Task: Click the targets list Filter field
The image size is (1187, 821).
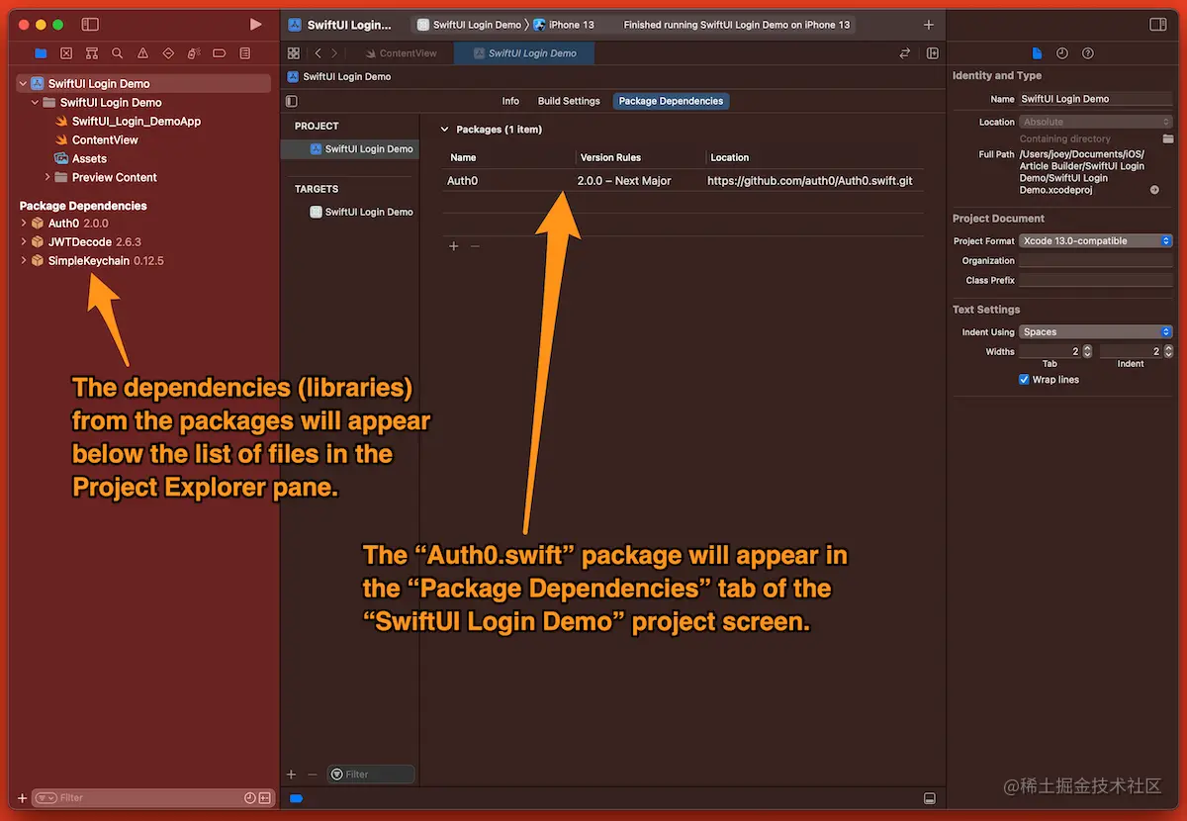Action: [x=371, y=775]
